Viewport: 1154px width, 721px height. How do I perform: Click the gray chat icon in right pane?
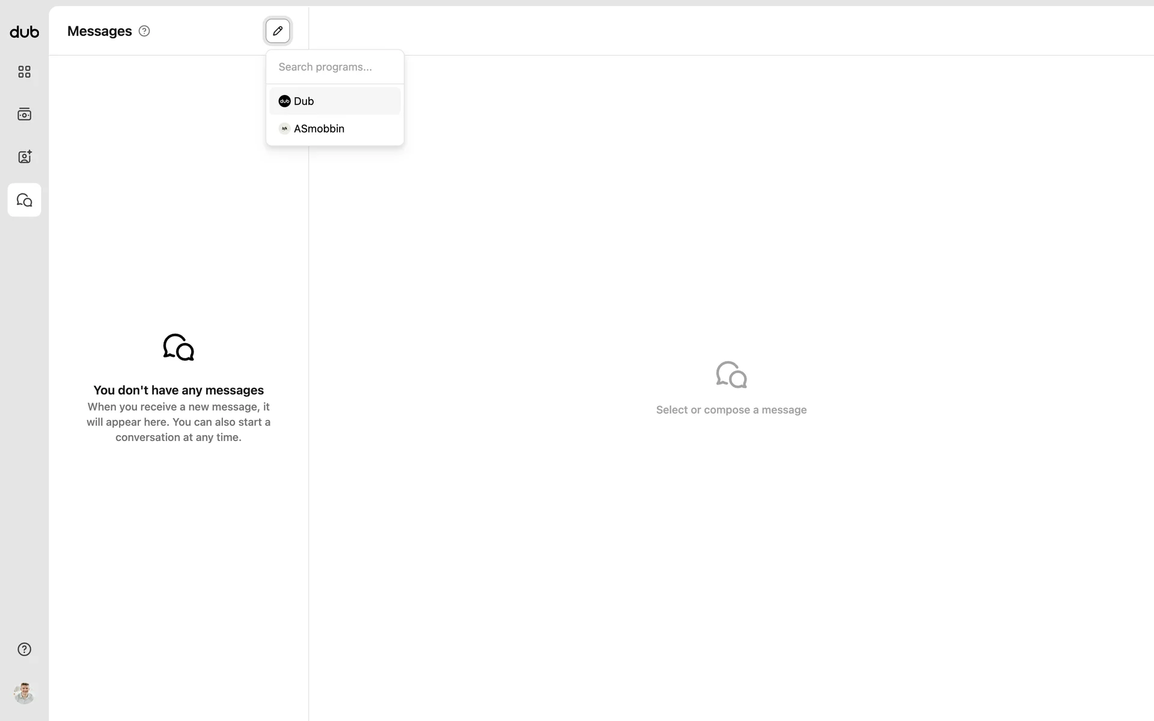tap(731, 374)
